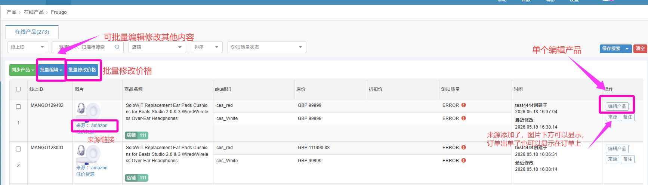Click the 店铺 111 tag in MANGO128001 row
The width and height of the screenshot is (648, 185).
pyautogui.click(x=136, y=178)
